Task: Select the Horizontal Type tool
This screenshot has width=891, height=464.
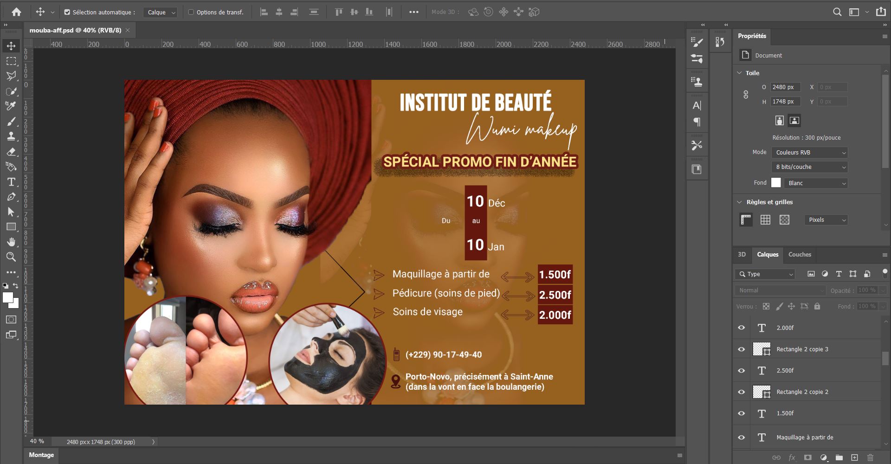Action: click(11, 182)
